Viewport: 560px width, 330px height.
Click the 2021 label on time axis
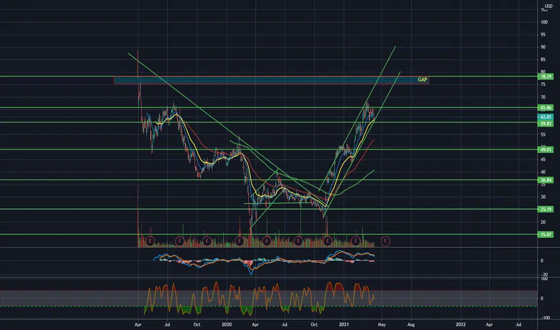[344, 325]
